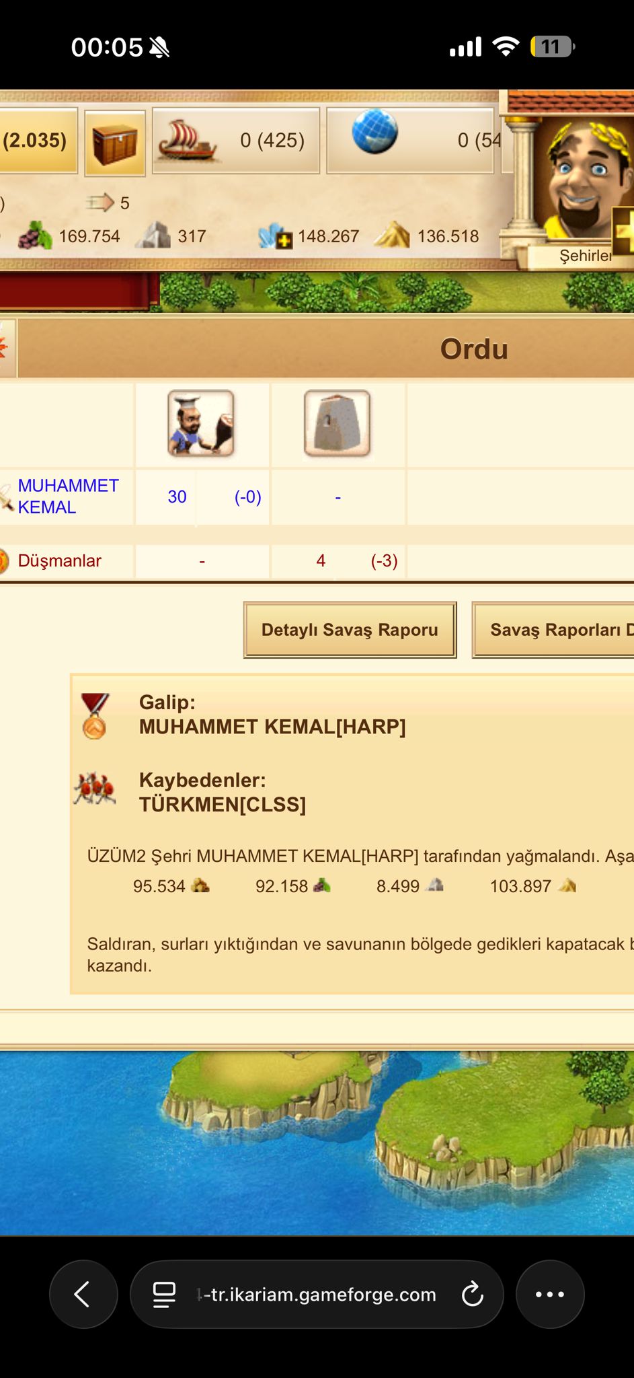This screenshot has width=634, height=1378.
Task: Click the looted wine icon beside 92.158
Action: [322, 885]
